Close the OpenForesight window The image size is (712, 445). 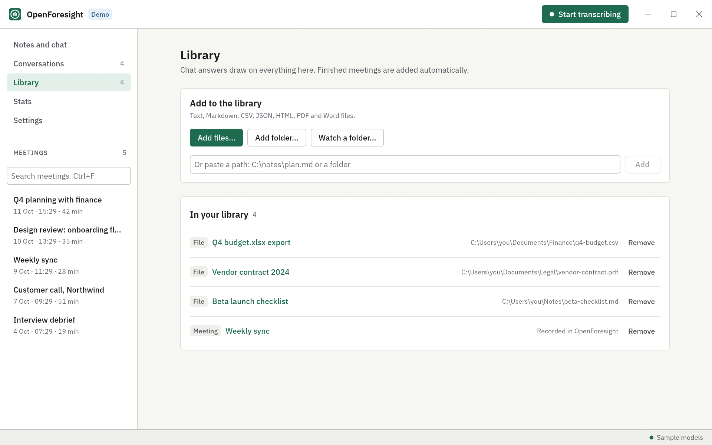[x=699, y=14]
